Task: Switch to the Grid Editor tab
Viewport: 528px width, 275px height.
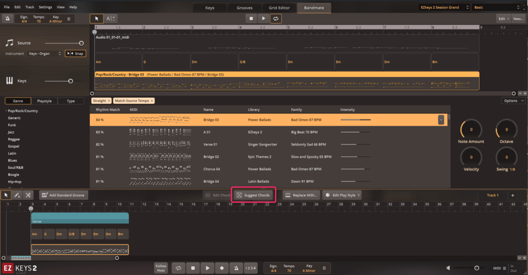Action: tap(279, 8)
